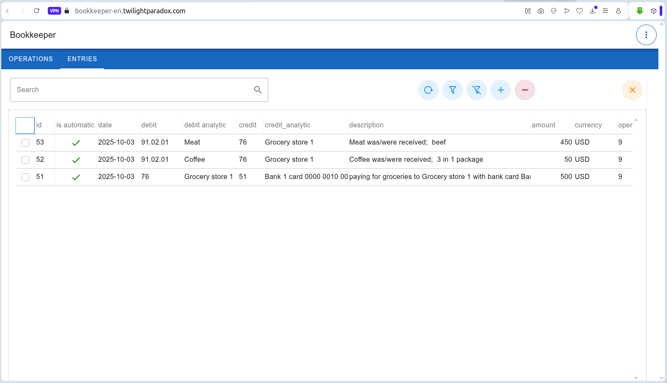Reload the browser page
The image size is (667, 383).
tap(37, 11)
